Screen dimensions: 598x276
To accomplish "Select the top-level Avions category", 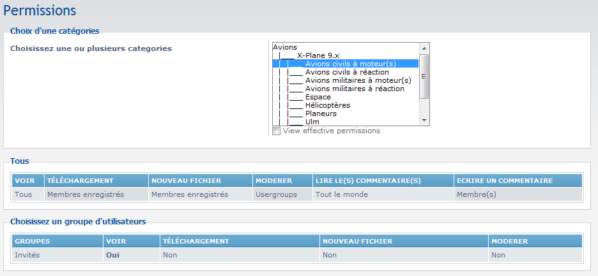I will (x=285, y=47).
